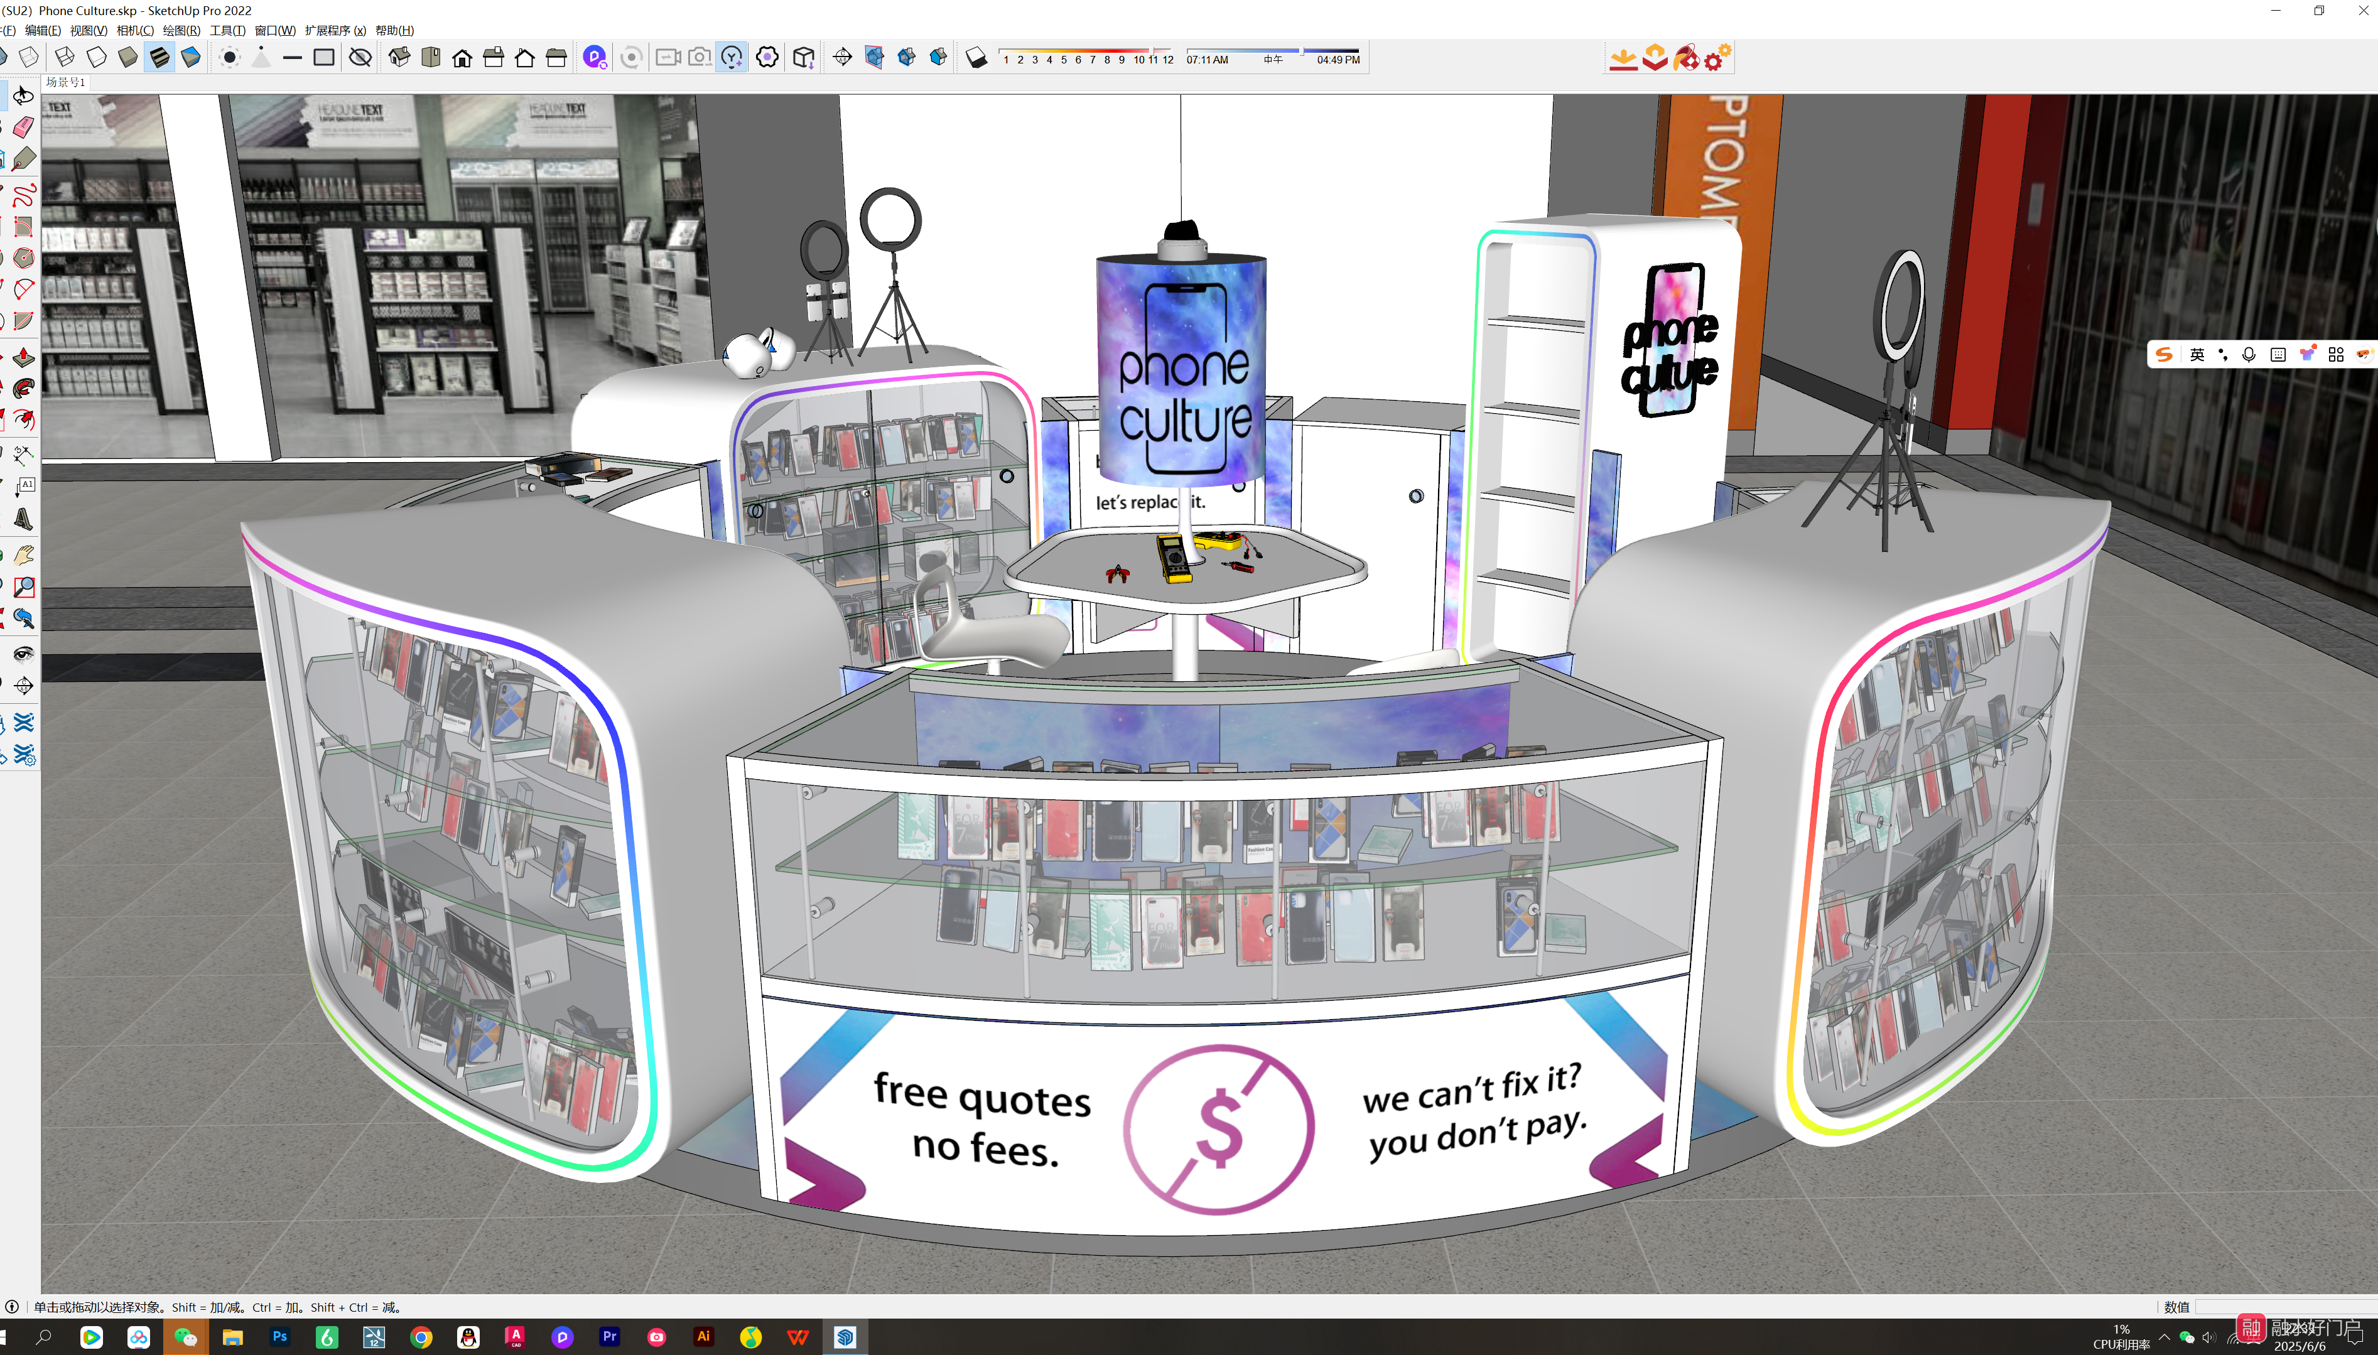Viewport: 2378px width, 1355px height.
Task: Toggle hidden geometry eye icon
Action: pos(360,58)
